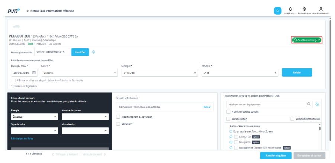335x163 pixels.
Task: Click Enregistrer et quitter button
Action: 309,156
